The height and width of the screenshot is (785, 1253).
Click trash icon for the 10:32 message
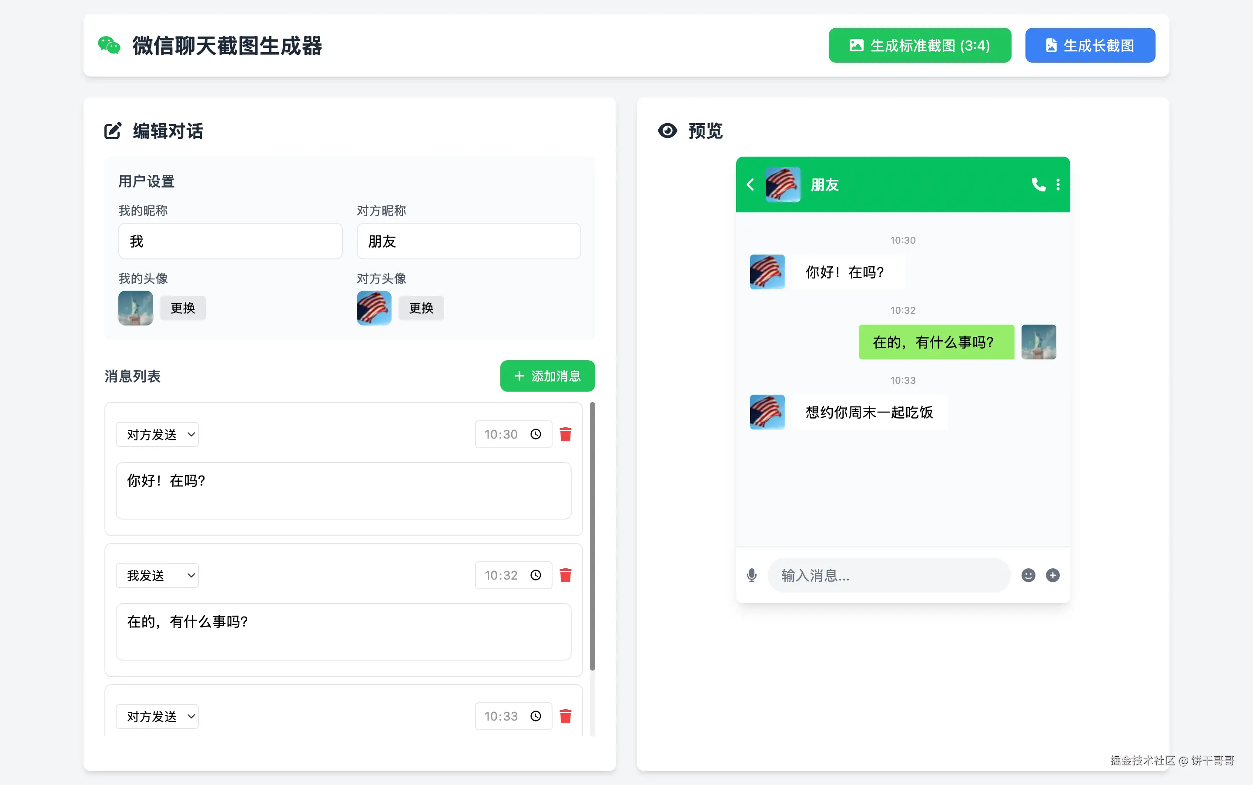click(565, 575)
